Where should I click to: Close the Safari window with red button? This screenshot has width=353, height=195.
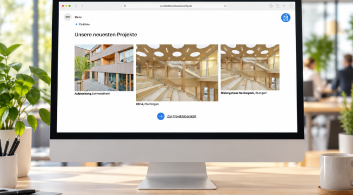(63, 6)
